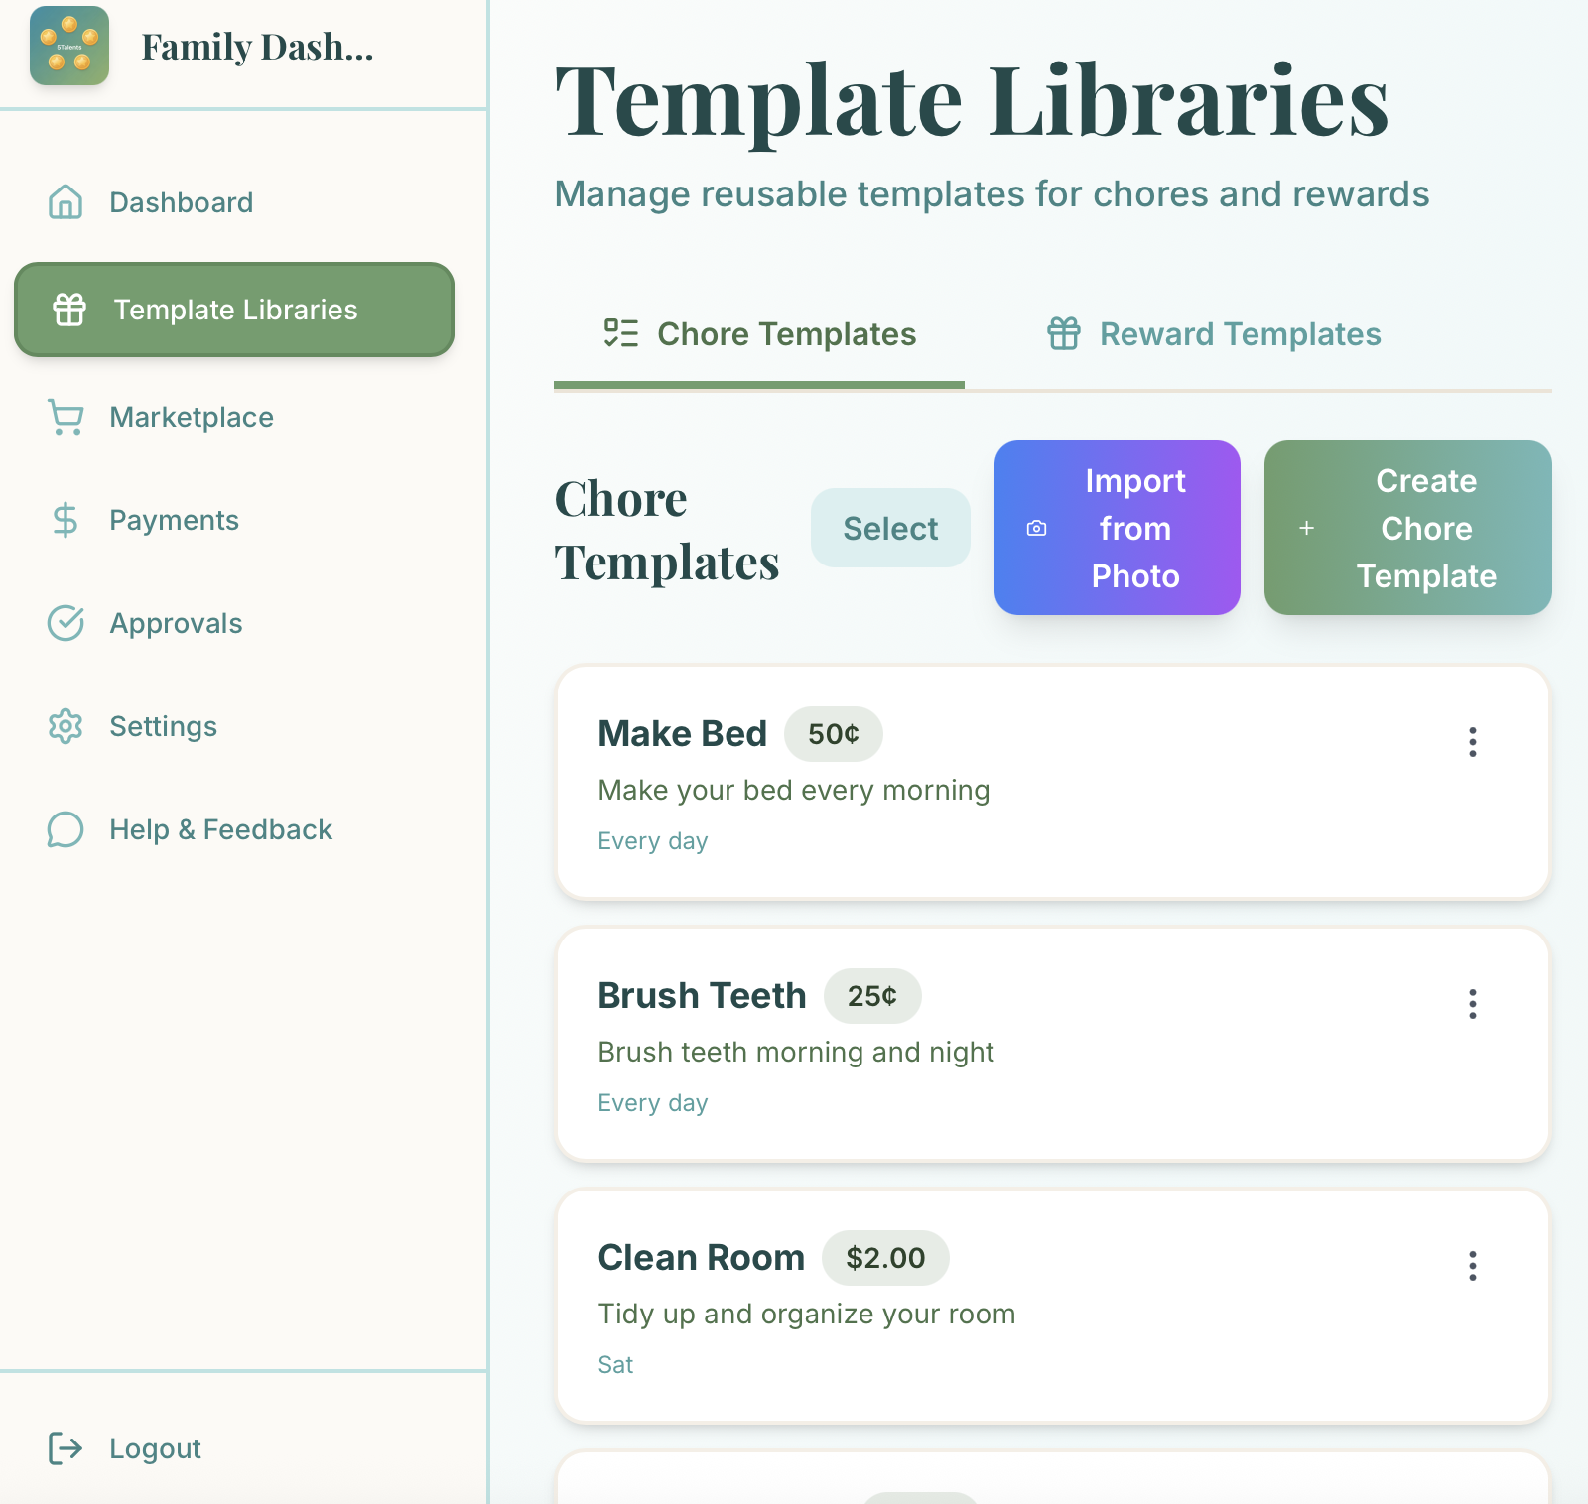Click 'Every day' label on Brush Teeth card
Image resolution: width=1588 pixels, height=1504 pixels.
[x=653, y=1103]
